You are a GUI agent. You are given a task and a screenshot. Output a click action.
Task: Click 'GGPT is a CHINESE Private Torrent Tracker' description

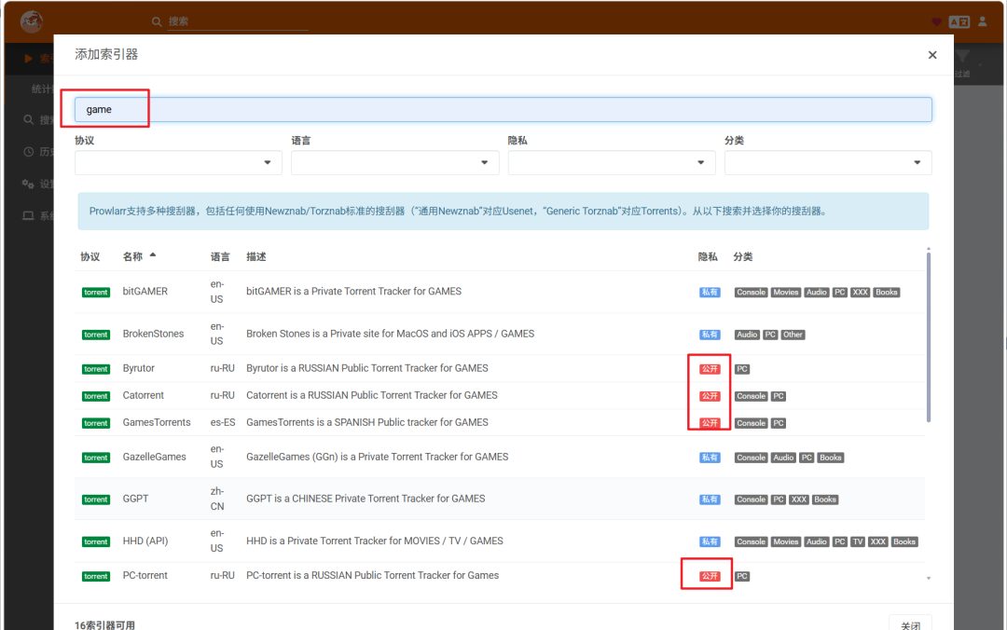click(366, 499)
